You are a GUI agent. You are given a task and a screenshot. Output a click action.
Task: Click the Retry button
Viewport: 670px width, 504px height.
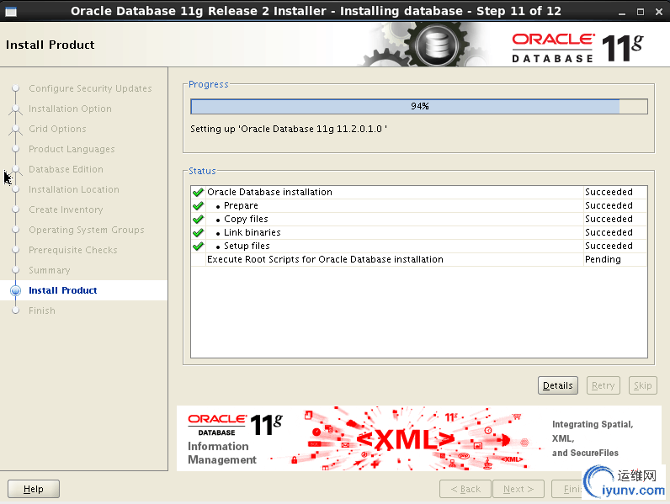click(x=603, y=385)
